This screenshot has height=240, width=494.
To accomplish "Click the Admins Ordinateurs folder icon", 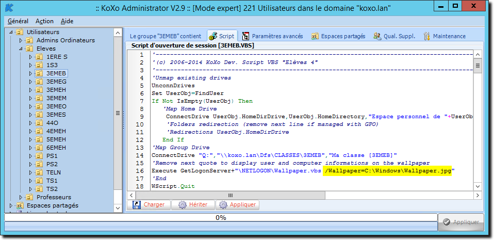I will click(x=29, y=40).
